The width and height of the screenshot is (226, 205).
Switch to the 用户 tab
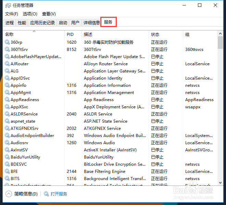click(75, 23)
